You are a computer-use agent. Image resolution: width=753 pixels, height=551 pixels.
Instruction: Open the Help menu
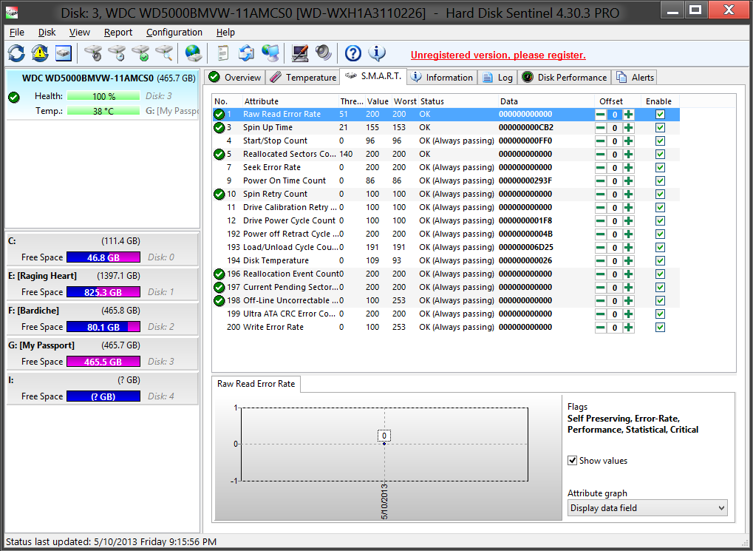tap(225, 33)
